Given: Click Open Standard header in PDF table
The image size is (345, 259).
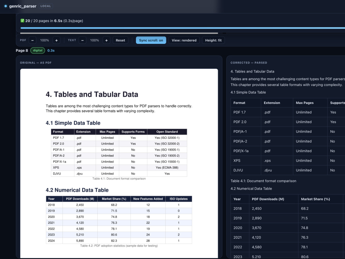Looking at the screenshot, I should (x=167, y=132).
